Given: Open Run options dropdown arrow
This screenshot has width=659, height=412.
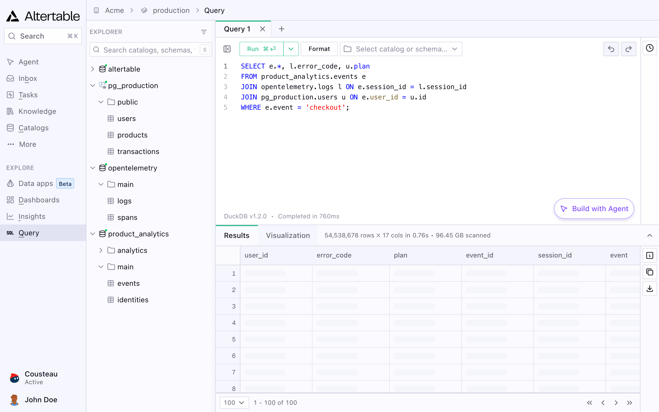Looking at the screenshot, I should pos(291,49).
